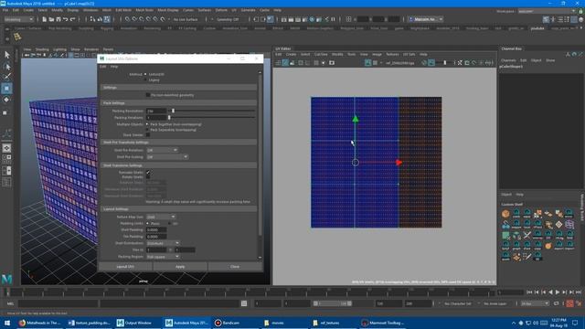Click the New Scene icon
The width and height of the screenshot is (585, 329).
click(44, 19)
